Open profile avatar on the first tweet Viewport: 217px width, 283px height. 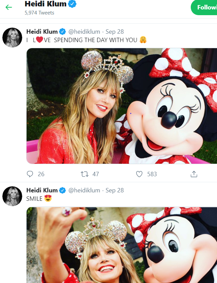(12, 38)
